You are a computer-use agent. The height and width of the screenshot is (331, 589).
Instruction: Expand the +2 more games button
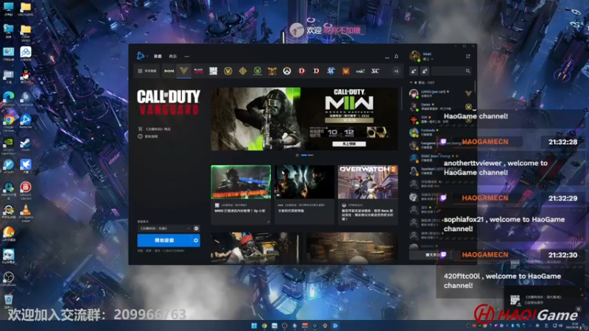click(x=396, y=71)
